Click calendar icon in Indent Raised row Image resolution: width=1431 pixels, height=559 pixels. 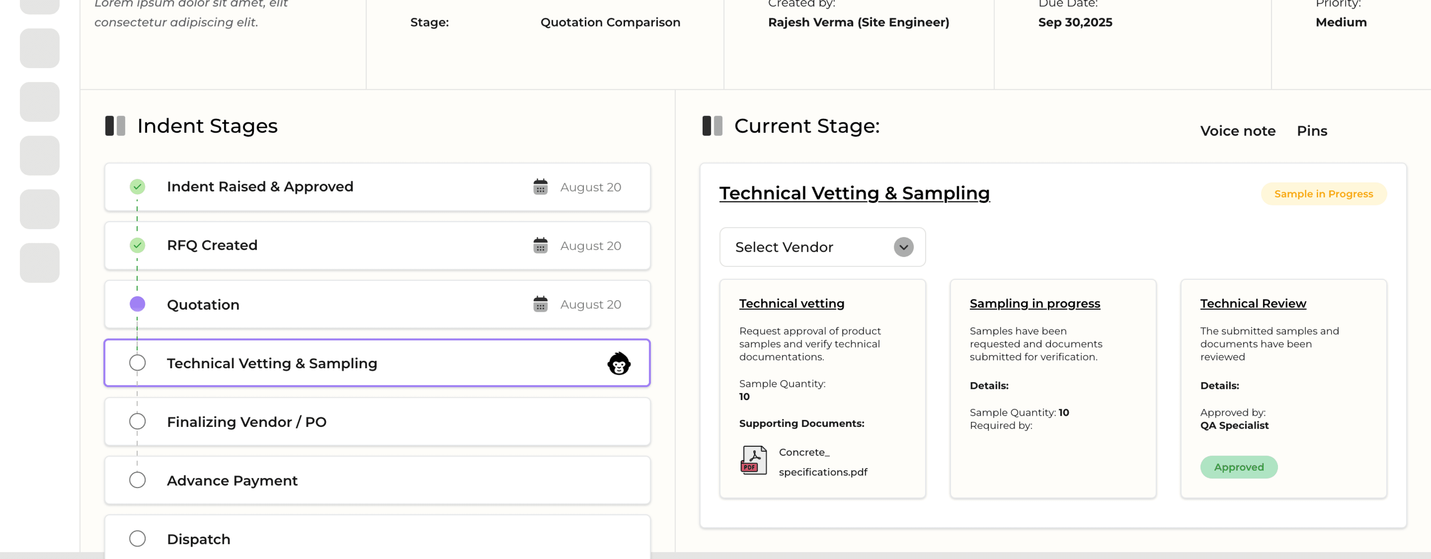[x=540, y=187]
